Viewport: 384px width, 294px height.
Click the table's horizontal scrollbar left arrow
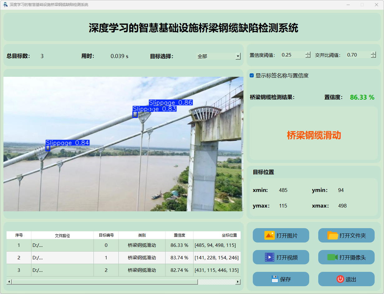tap(9, 282)
